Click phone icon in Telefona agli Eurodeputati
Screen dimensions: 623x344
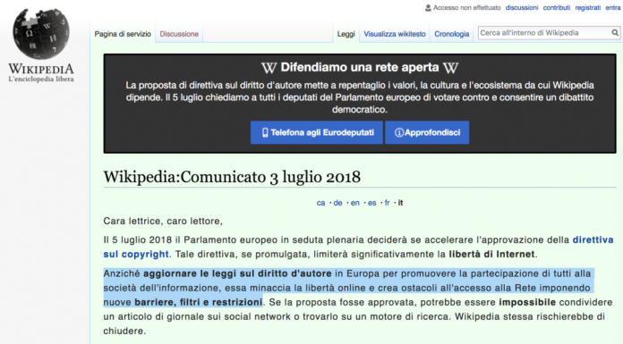click(265, 132)
